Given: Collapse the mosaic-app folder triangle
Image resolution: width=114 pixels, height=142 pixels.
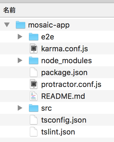Looking at the screenshot, I should point(7,25).
